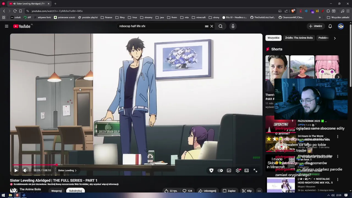Viewport: 352px width, 198px height.
Task: Select the Podobne filter chip
Action: [324, 38]
